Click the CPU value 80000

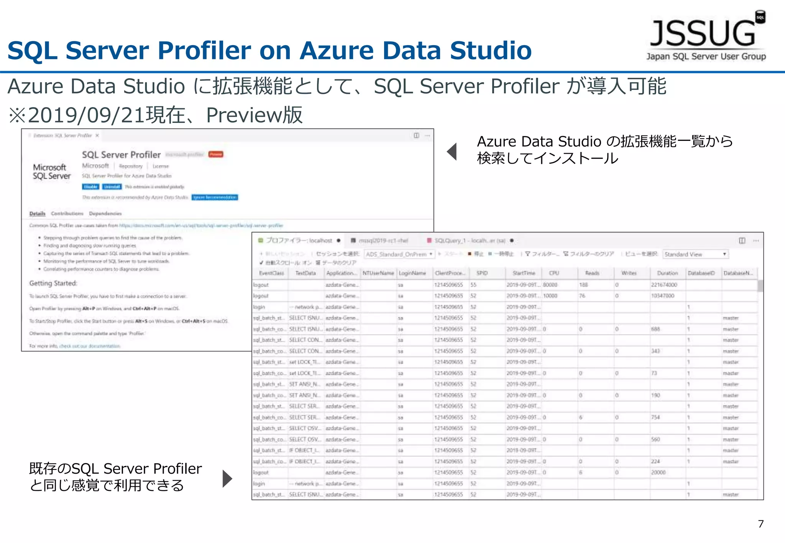coord(550,285)
